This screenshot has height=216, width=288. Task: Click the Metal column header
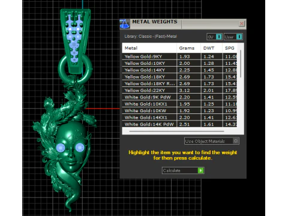pos(149,48)
